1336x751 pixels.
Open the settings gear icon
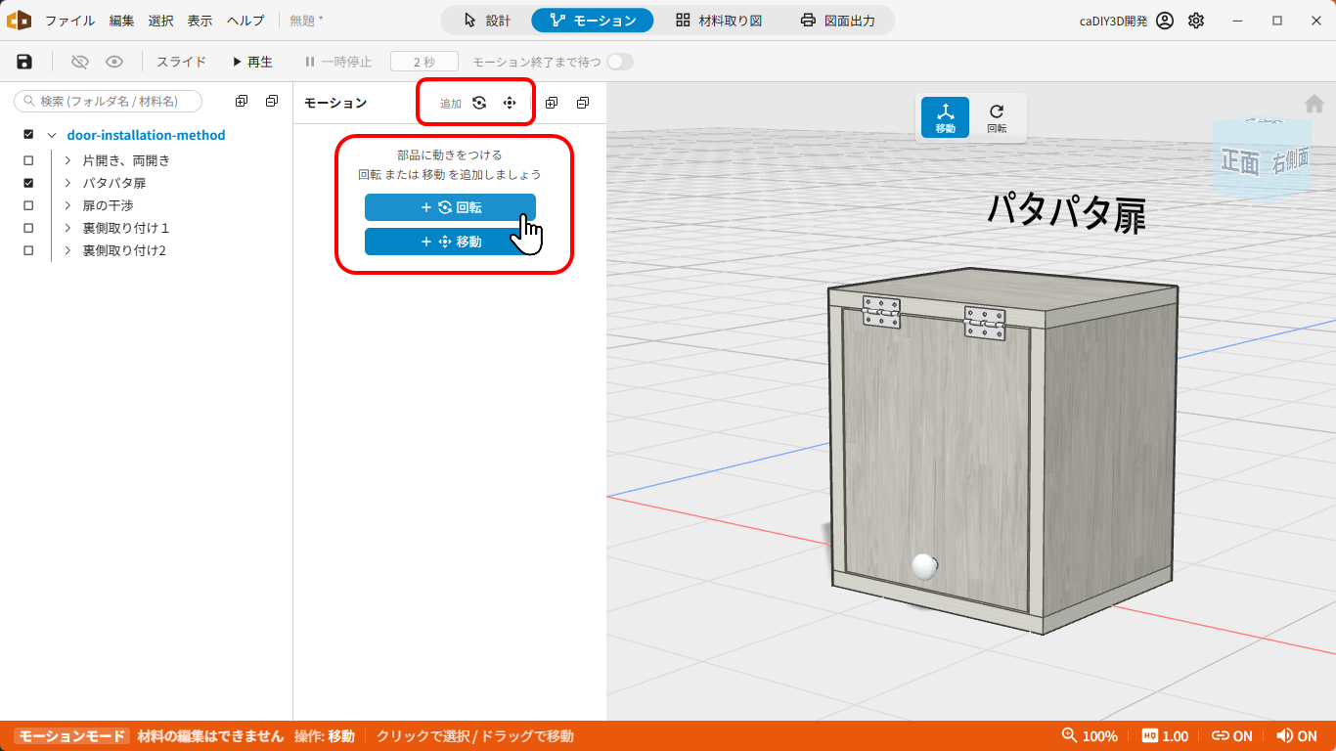tap(1196, 21)
